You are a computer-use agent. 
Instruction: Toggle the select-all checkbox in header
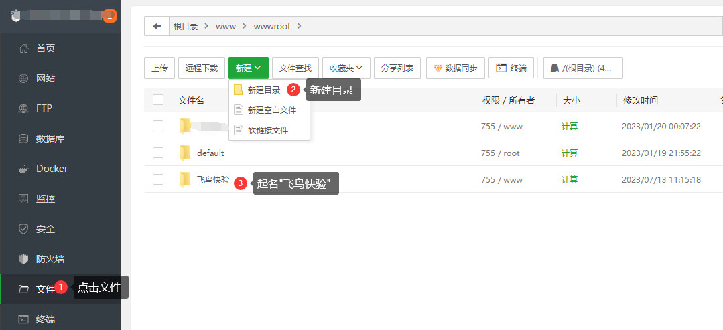pos(158,100)
